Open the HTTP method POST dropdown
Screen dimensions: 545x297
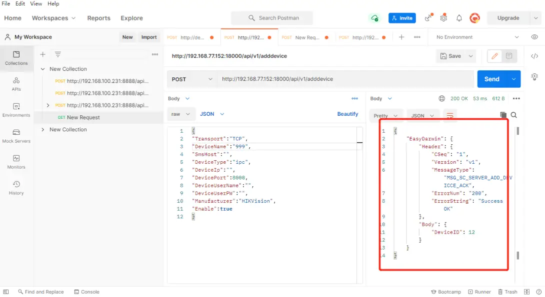192,79
